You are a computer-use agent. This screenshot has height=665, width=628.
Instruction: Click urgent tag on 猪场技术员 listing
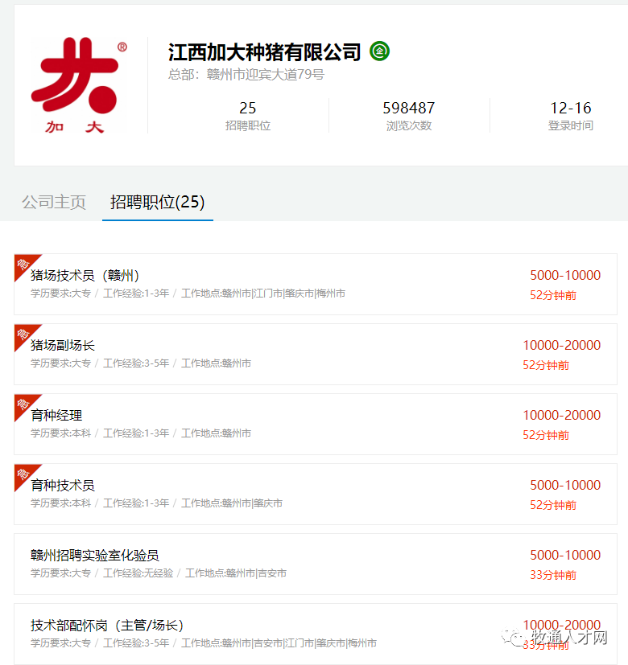point(23,264)
